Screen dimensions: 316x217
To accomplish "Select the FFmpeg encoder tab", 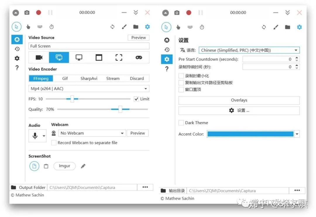I will pyautogui.click(x=41, y=78).
